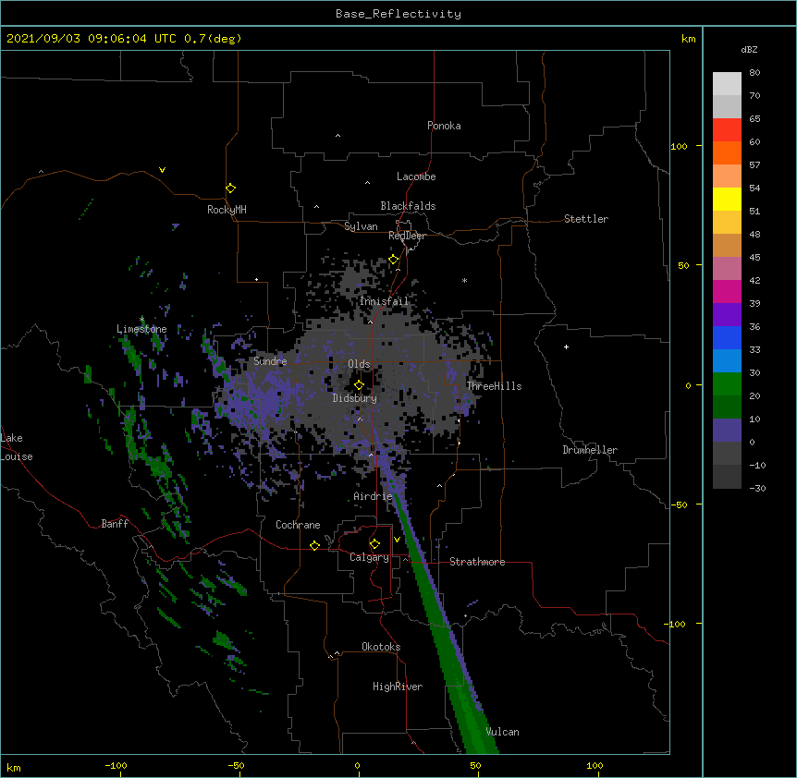The image size is (797, 778).
Task: Click the Lake Louise label
Action: (x=17, y=447)
